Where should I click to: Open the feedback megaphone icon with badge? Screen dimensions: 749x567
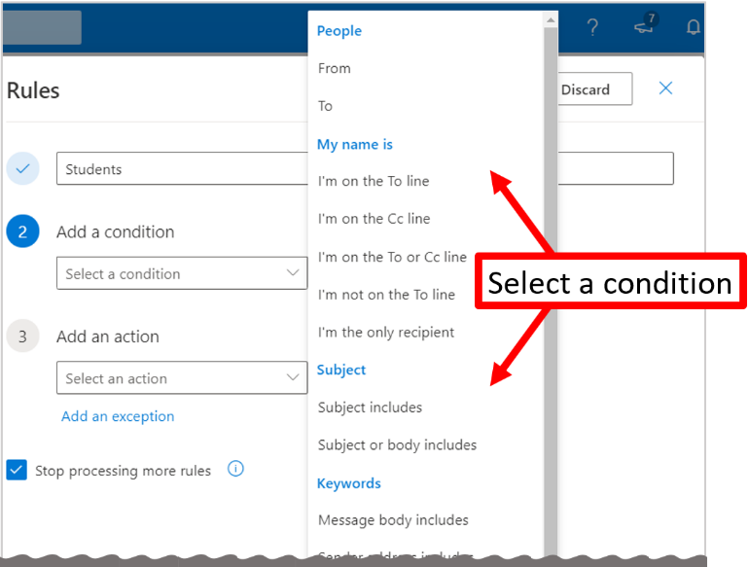tap(646, 24)
